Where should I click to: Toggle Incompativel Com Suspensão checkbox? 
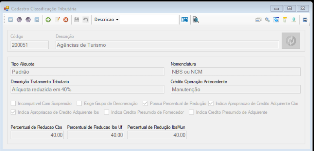[x=13, y=104]
